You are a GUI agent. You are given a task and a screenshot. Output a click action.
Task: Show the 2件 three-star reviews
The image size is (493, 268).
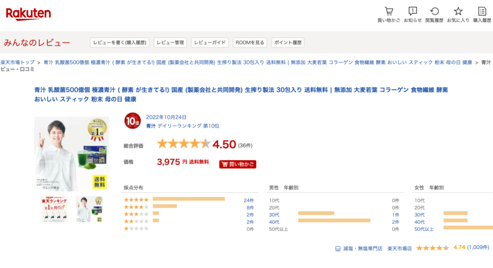coord(250,215)
